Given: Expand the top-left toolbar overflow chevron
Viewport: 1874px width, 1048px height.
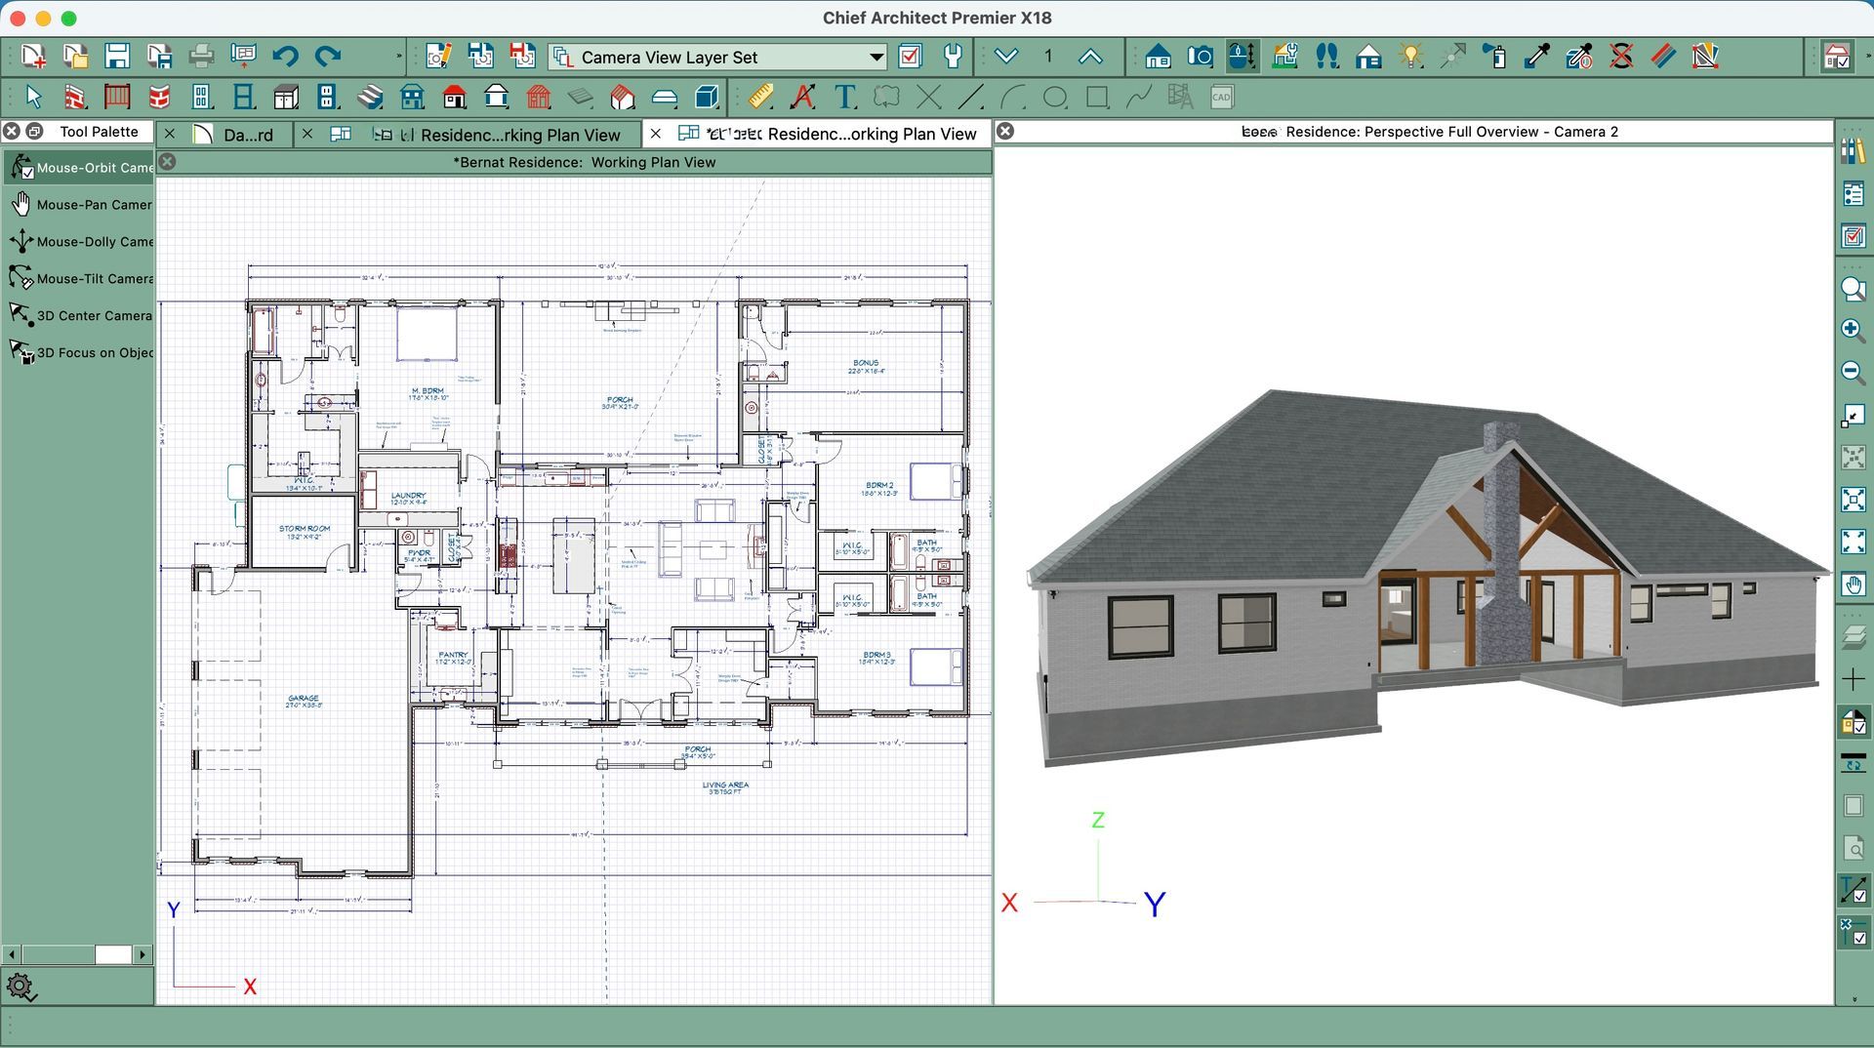Looking at the screenshot, I should [x=398, y=57].
